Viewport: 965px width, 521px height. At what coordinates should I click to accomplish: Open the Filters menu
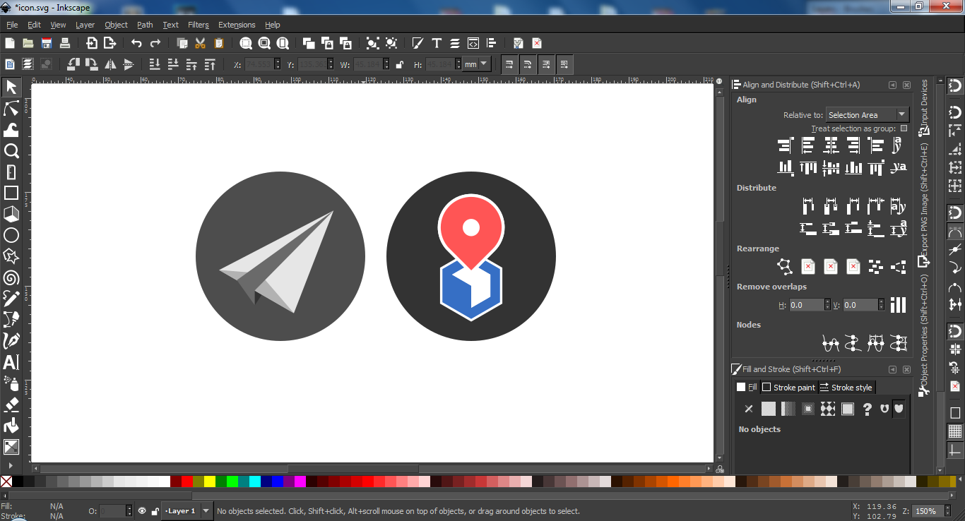199,25
